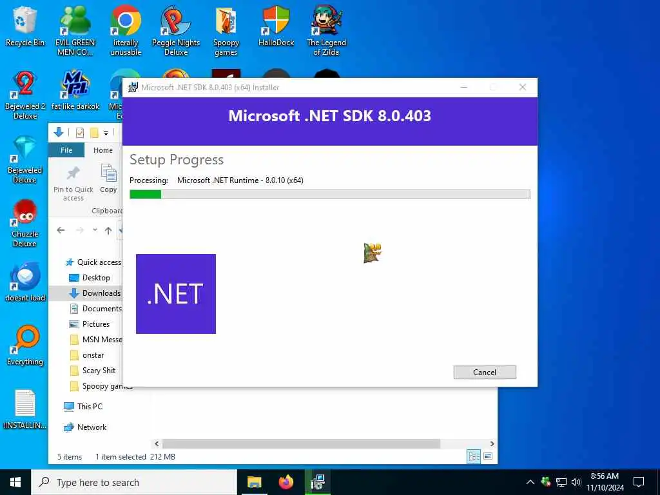Switch Explorer to details view
This screenshot has width=660, height=495.
[474, 456]
